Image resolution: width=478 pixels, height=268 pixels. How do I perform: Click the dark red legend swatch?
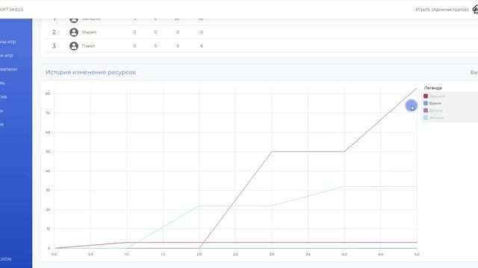pyautogui.click(x=426, y=96)
